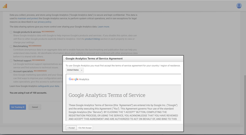Check the Technical support option
The height and width of the screenshot is (135, 246).
pyautogui.click(x=11, y=61)
